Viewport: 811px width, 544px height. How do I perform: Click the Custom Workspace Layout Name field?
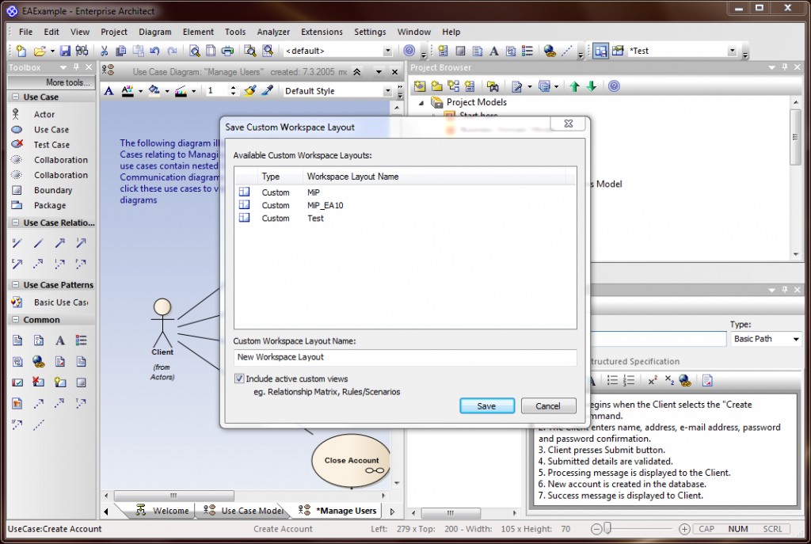pyautogui.click(x=405, y=357)
